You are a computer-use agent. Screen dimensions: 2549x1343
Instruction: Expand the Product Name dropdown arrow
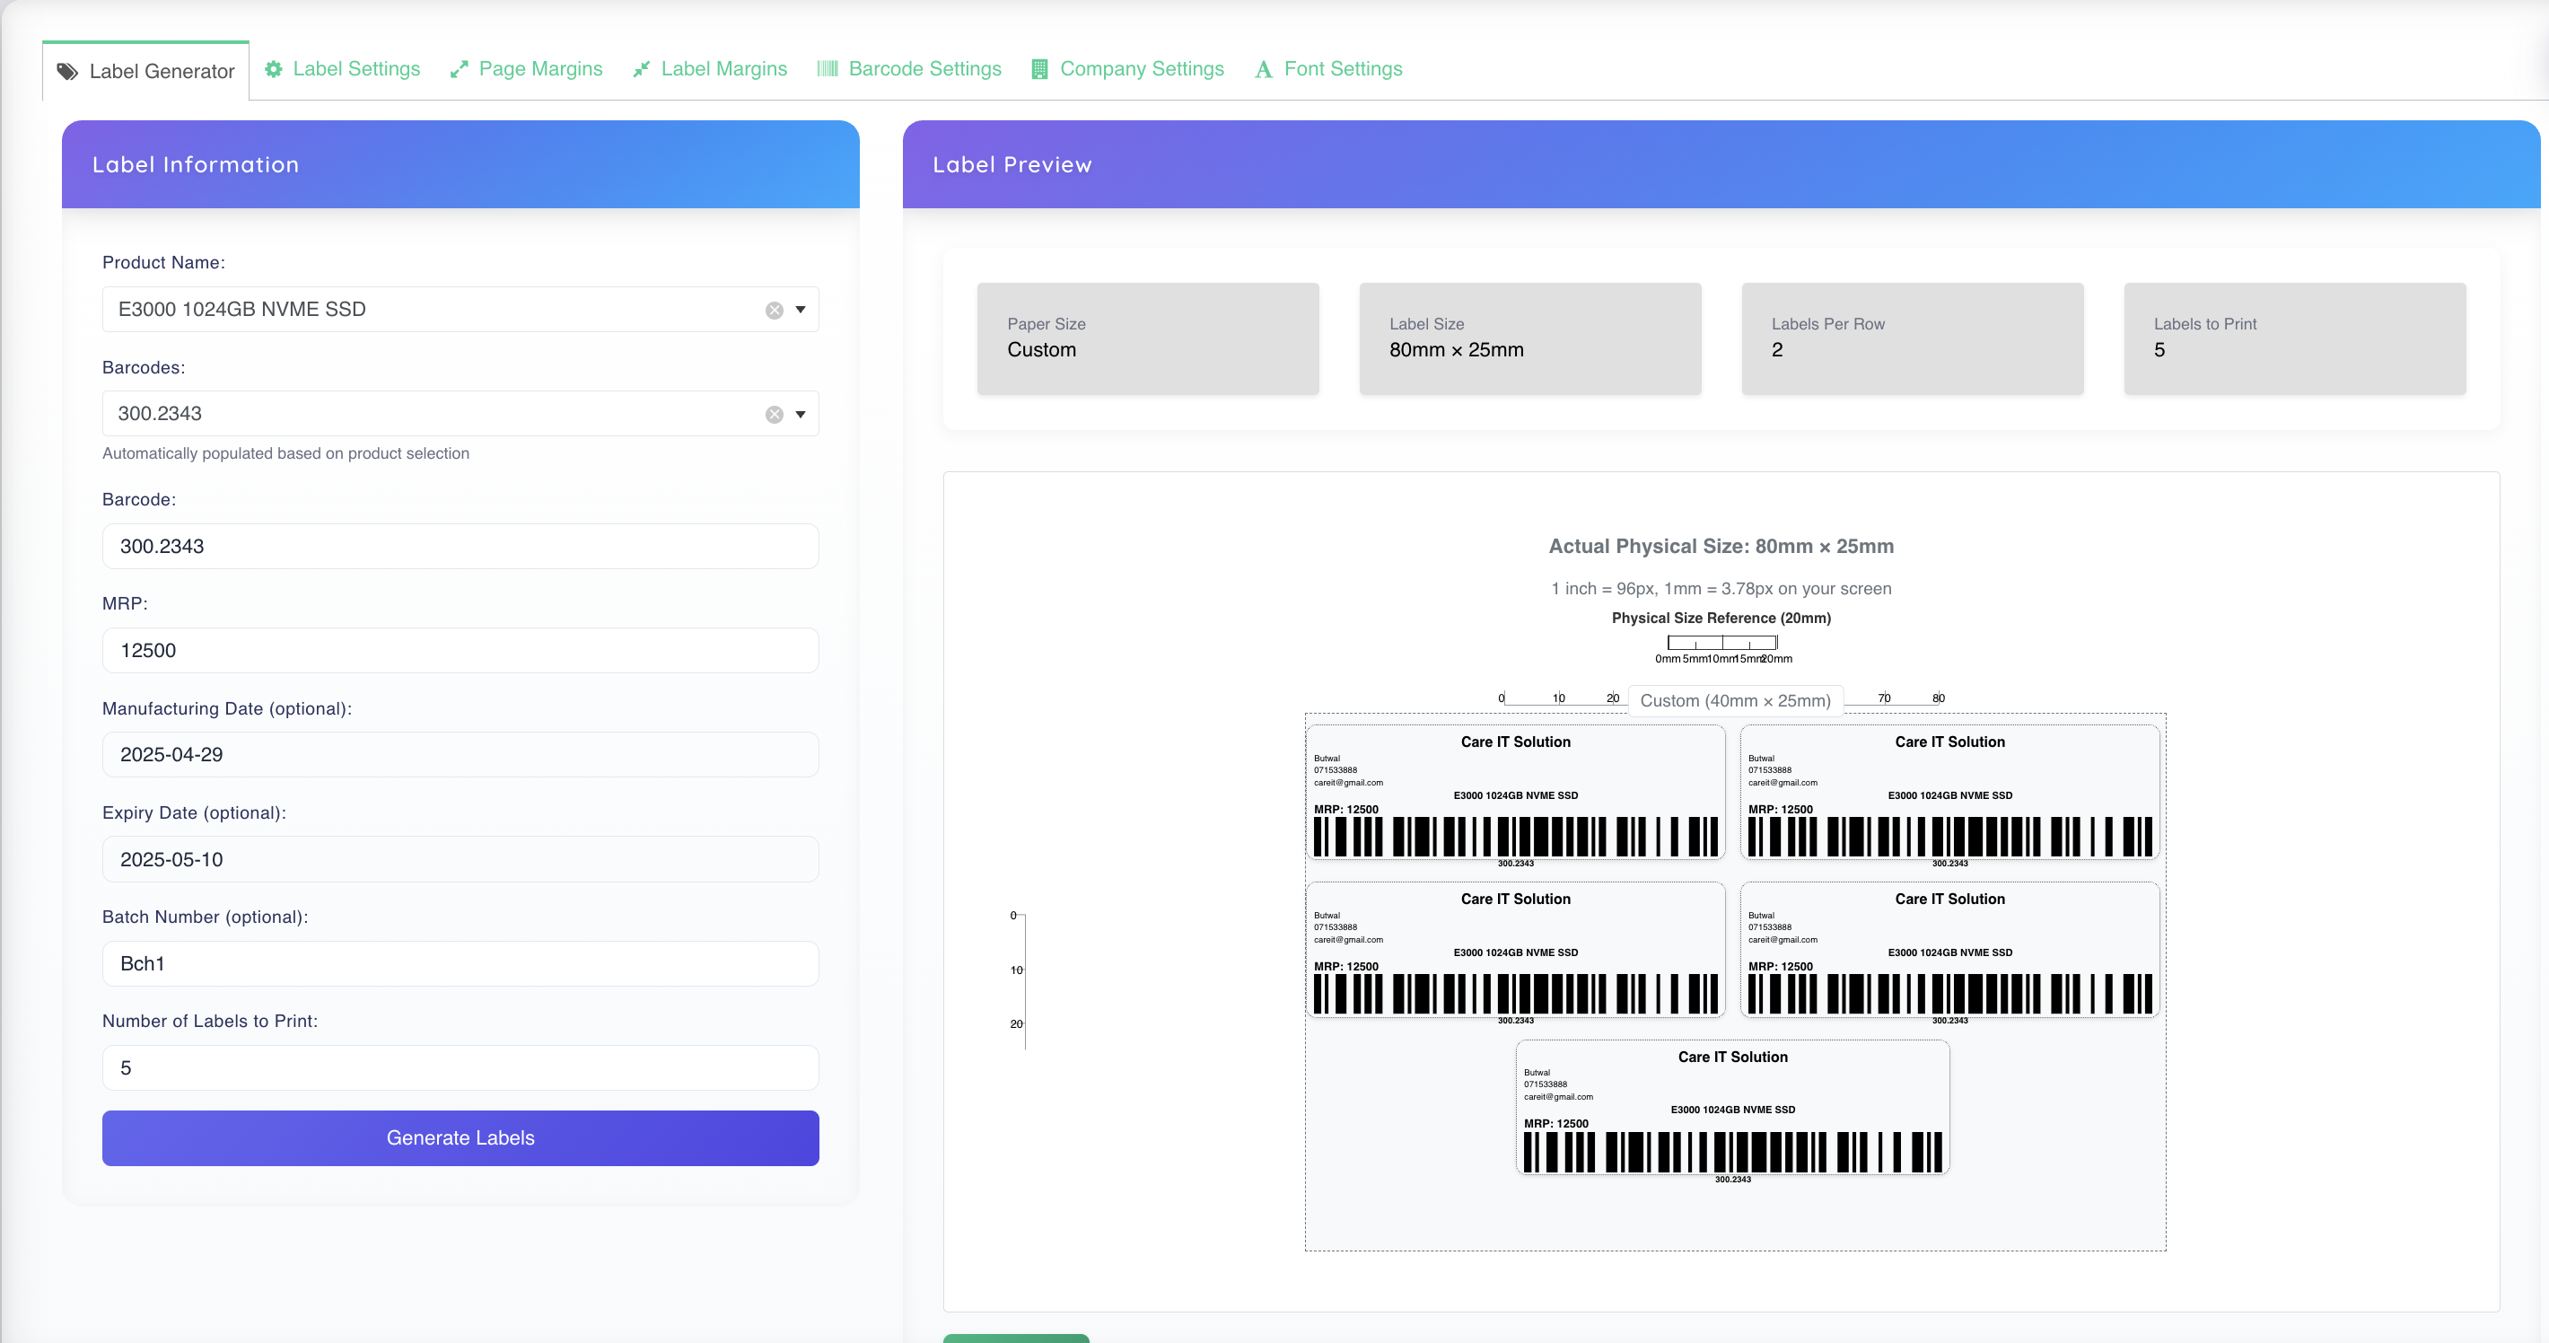801,310
